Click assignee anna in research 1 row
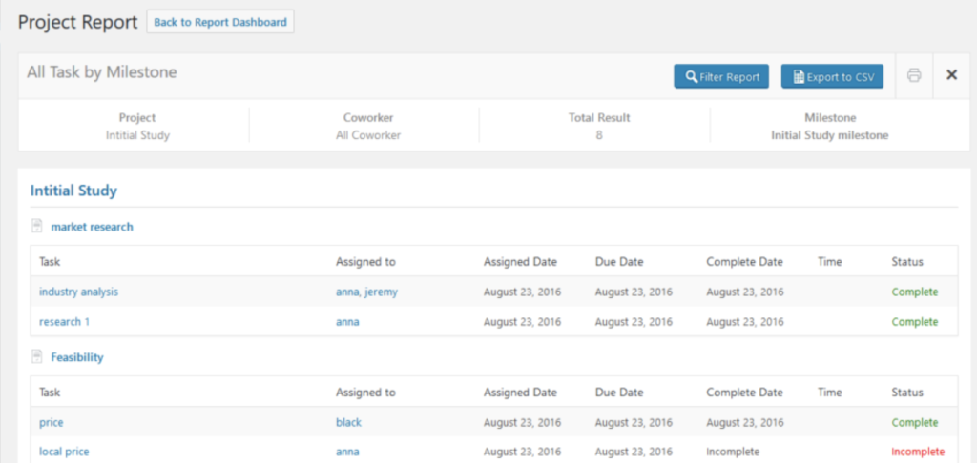 pos(347,322)
